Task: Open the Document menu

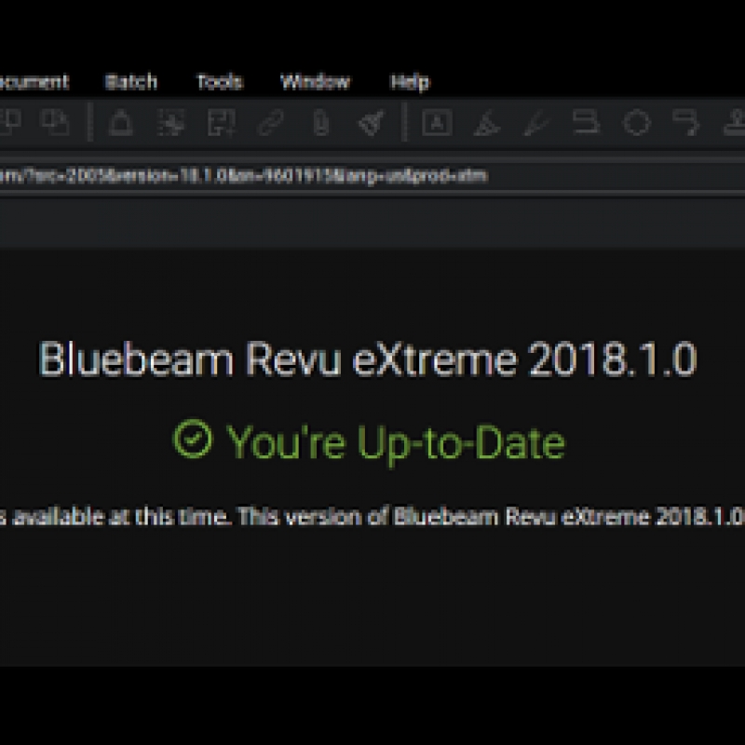Action: coord(34,82)
